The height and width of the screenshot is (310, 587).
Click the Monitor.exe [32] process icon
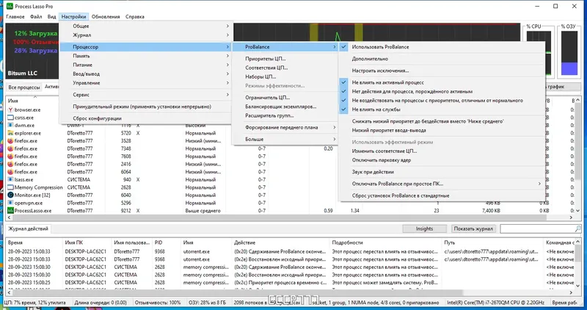point(10,195)
